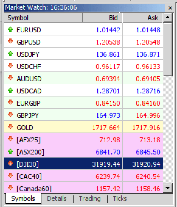Select the [CAC40] symbol name
This screenshot has height=207, width=177.
(x=29, y=176)
